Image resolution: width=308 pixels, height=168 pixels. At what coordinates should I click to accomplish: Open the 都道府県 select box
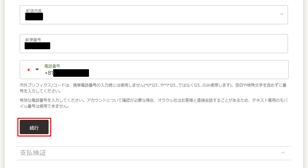point(154,15)
